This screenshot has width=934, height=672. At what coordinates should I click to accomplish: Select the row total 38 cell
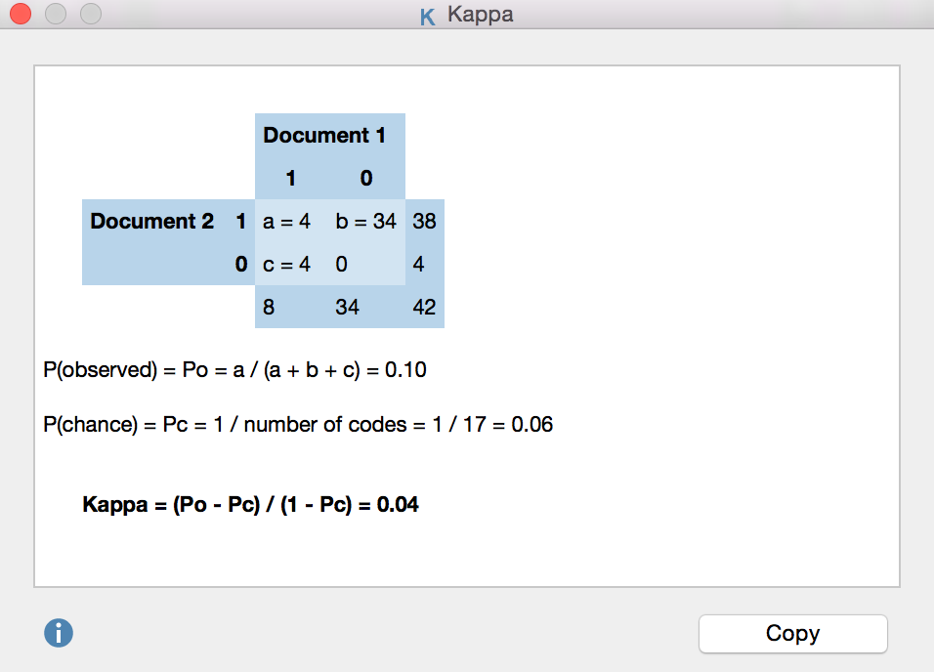click(x=424, y=222)
